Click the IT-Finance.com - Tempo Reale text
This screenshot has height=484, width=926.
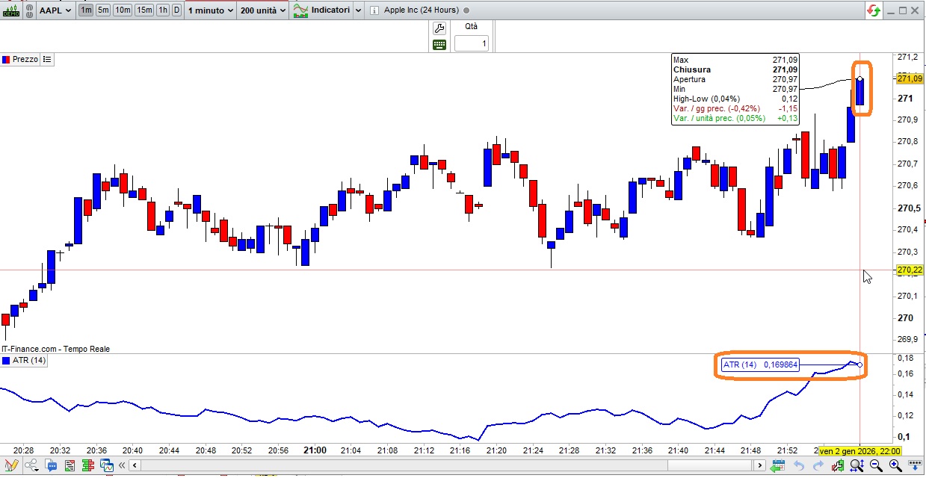pyautogui.click(x=55, y=349)
